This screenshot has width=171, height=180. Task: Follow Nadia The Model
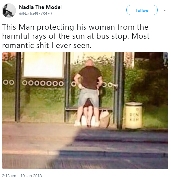coord(142,10)
